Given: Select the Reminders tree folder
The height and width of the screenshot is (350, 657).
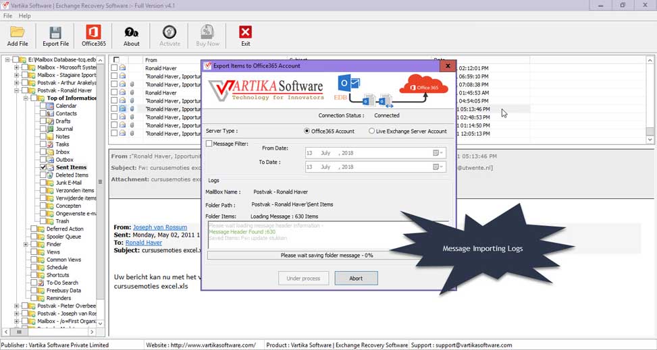Looking at the screenshot, I should point(59,298).
